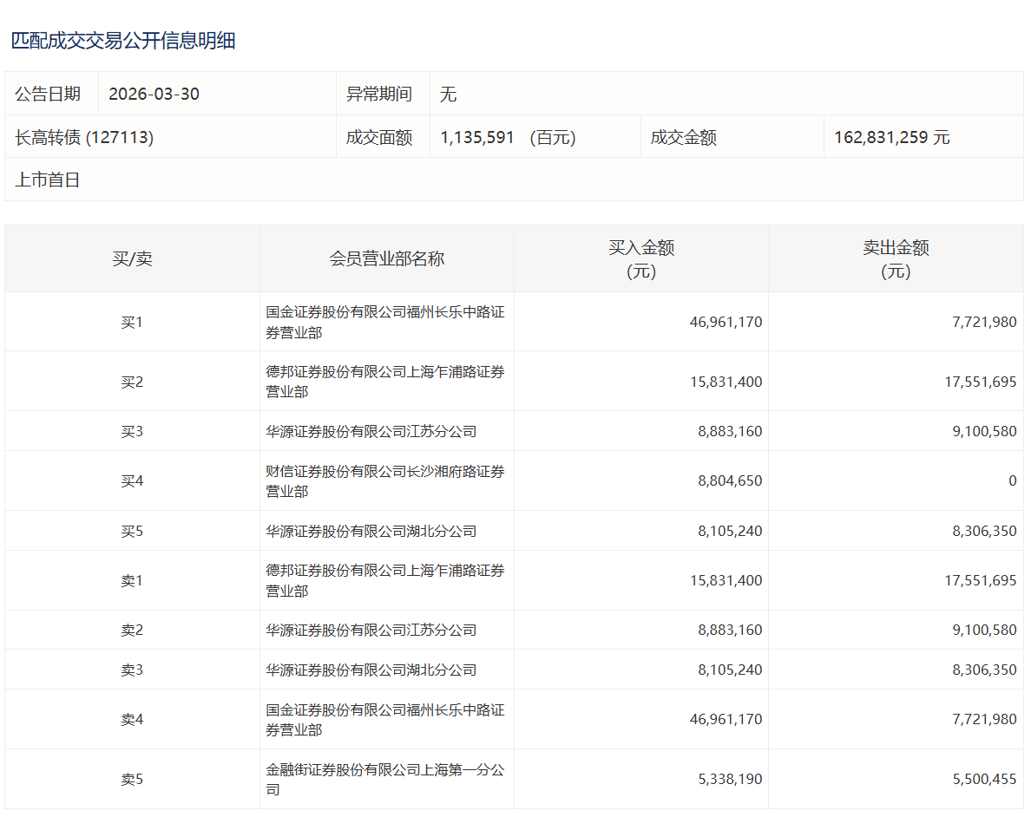
Task: Click the buy amount 46,961,170 in row 买1
Action: coord(726,322)
